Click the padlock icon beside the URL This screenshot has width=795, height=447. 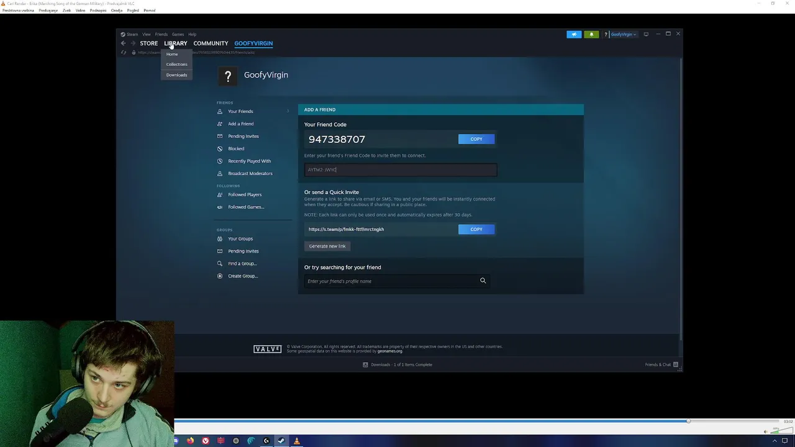(x=133, y=52)
